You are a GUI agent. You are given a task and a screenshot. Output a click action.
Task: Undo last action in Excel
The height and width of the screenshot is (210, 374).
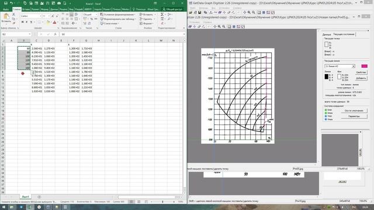point(11,3)
